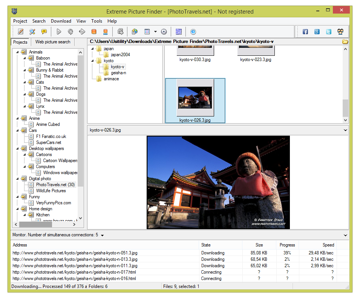
Task: Click the stacked windows toolbar icon
Action: point(121,32)
